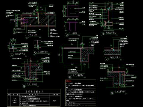The image size is (143, 107).
Task: Select the roof construction table title header
Action: tap(34, 92)
